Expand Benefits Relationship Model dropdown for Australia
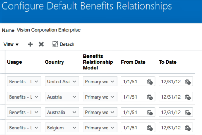202x135 pixels. pyautogui.click(x=112, y=113)
